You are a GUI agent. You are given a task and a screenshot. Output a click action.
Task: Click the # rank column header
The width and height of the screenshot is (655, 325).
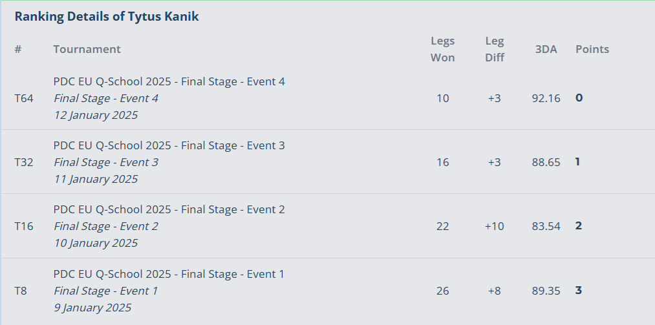tap(18, 49)
